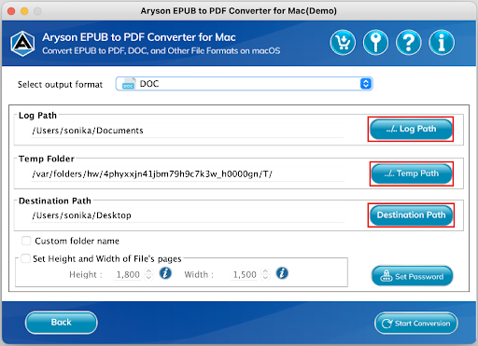Go Back to previous screen
This screenshot has width=478, height=346.
[x=62, y=323]
